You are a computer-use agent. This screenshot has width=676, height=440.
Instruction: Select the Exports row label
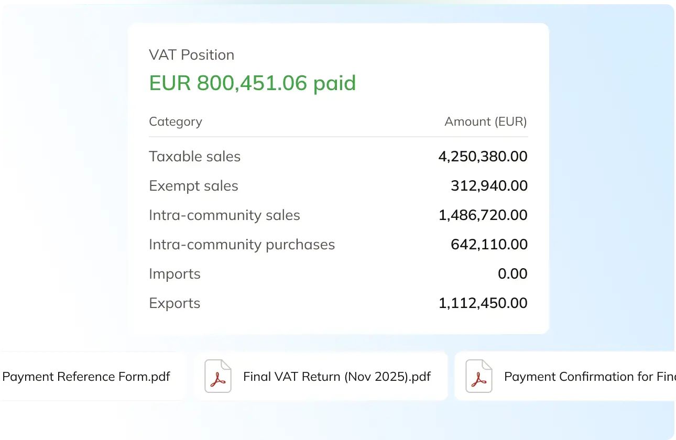click(175, 303)
